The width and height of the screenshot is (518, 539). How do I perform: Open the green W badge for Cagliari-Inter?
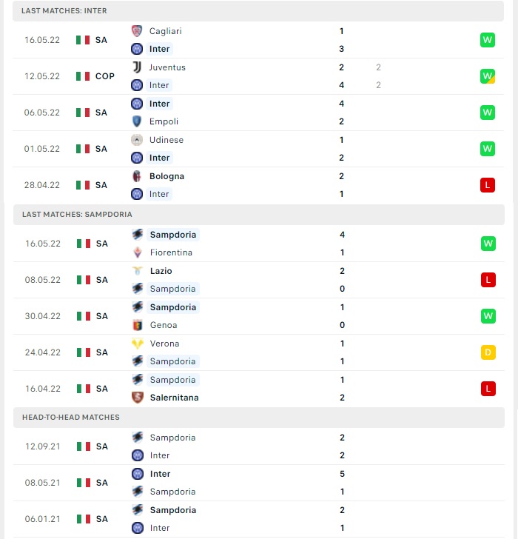tap(488, 40)
